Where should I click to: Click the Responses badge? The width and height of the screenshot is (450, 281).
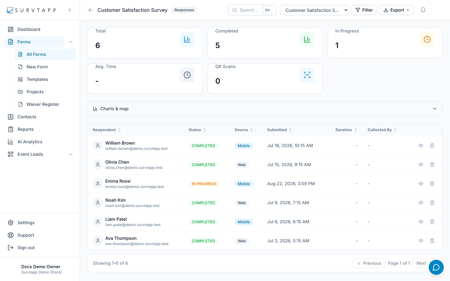tap(184, 10)
